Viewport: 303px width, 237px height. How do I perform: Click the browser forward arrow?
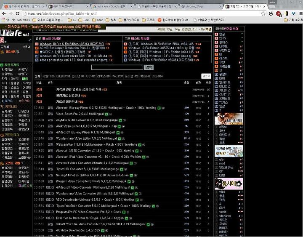(11, 13)
